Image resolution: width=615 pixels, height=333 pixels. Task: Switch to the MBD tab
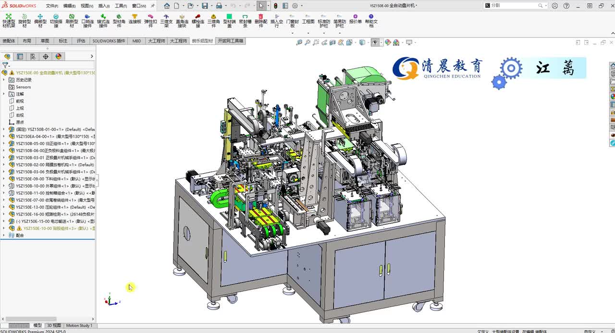point(137,41)
